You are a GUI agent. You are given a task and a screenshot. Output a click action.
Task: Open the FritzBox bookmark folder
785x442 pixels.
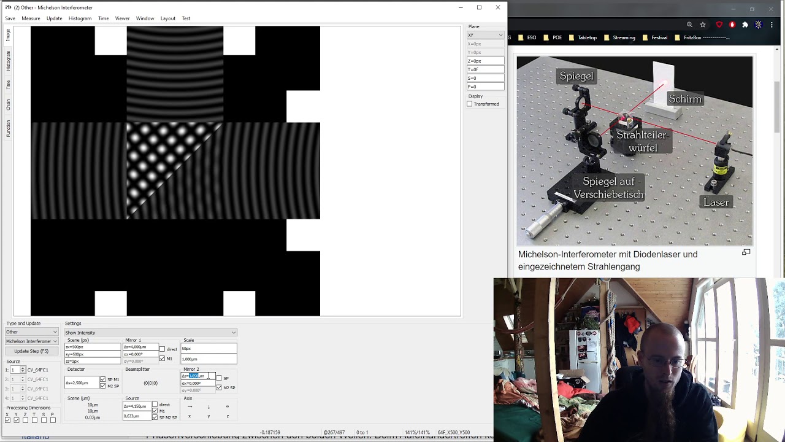pyautogui.click(x=702, y=37)
